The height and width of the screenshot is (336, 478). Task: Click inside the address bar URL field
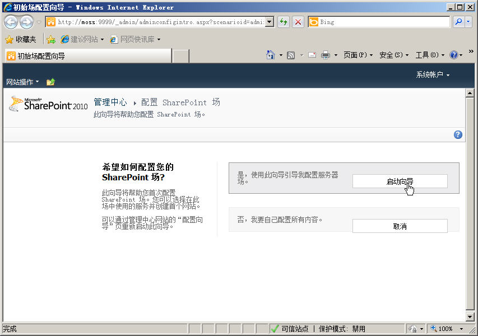pyautogui.click(x=161, y=22)
